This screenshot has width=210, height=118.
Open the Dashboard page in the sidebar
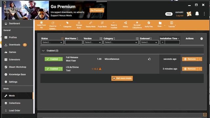pos(17,23)
